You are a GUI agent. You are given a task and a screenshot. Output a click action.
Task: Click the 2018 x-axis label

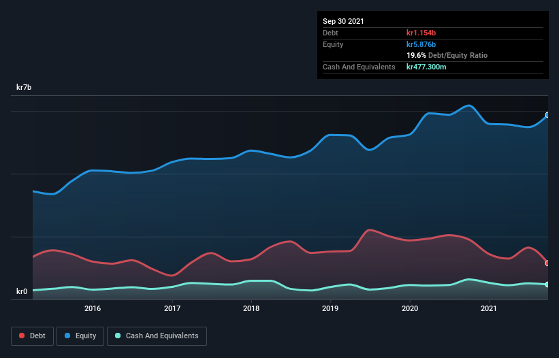251,308
